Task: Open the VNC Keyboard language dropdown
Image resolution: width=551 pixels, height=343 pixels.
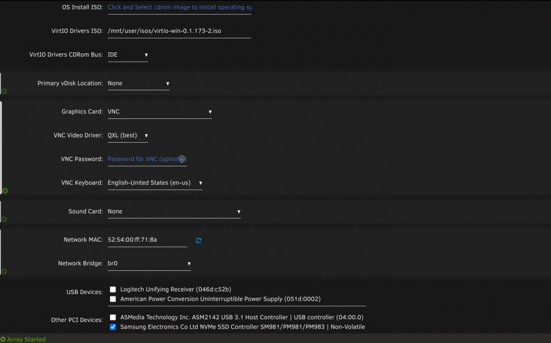Action: [x=155, y=183]
